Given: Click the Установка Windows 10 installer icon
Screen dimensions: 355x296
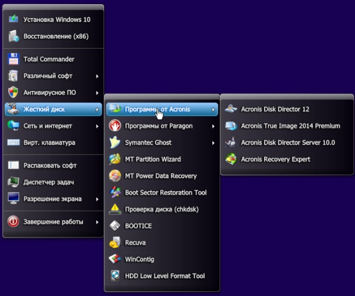Looking at the screenshot, I should pos(14,20).
